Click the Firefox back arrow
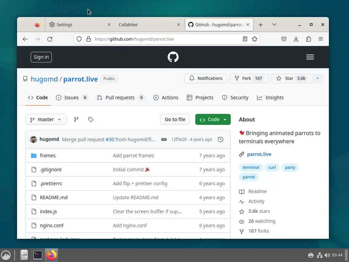 click(25, 39)
